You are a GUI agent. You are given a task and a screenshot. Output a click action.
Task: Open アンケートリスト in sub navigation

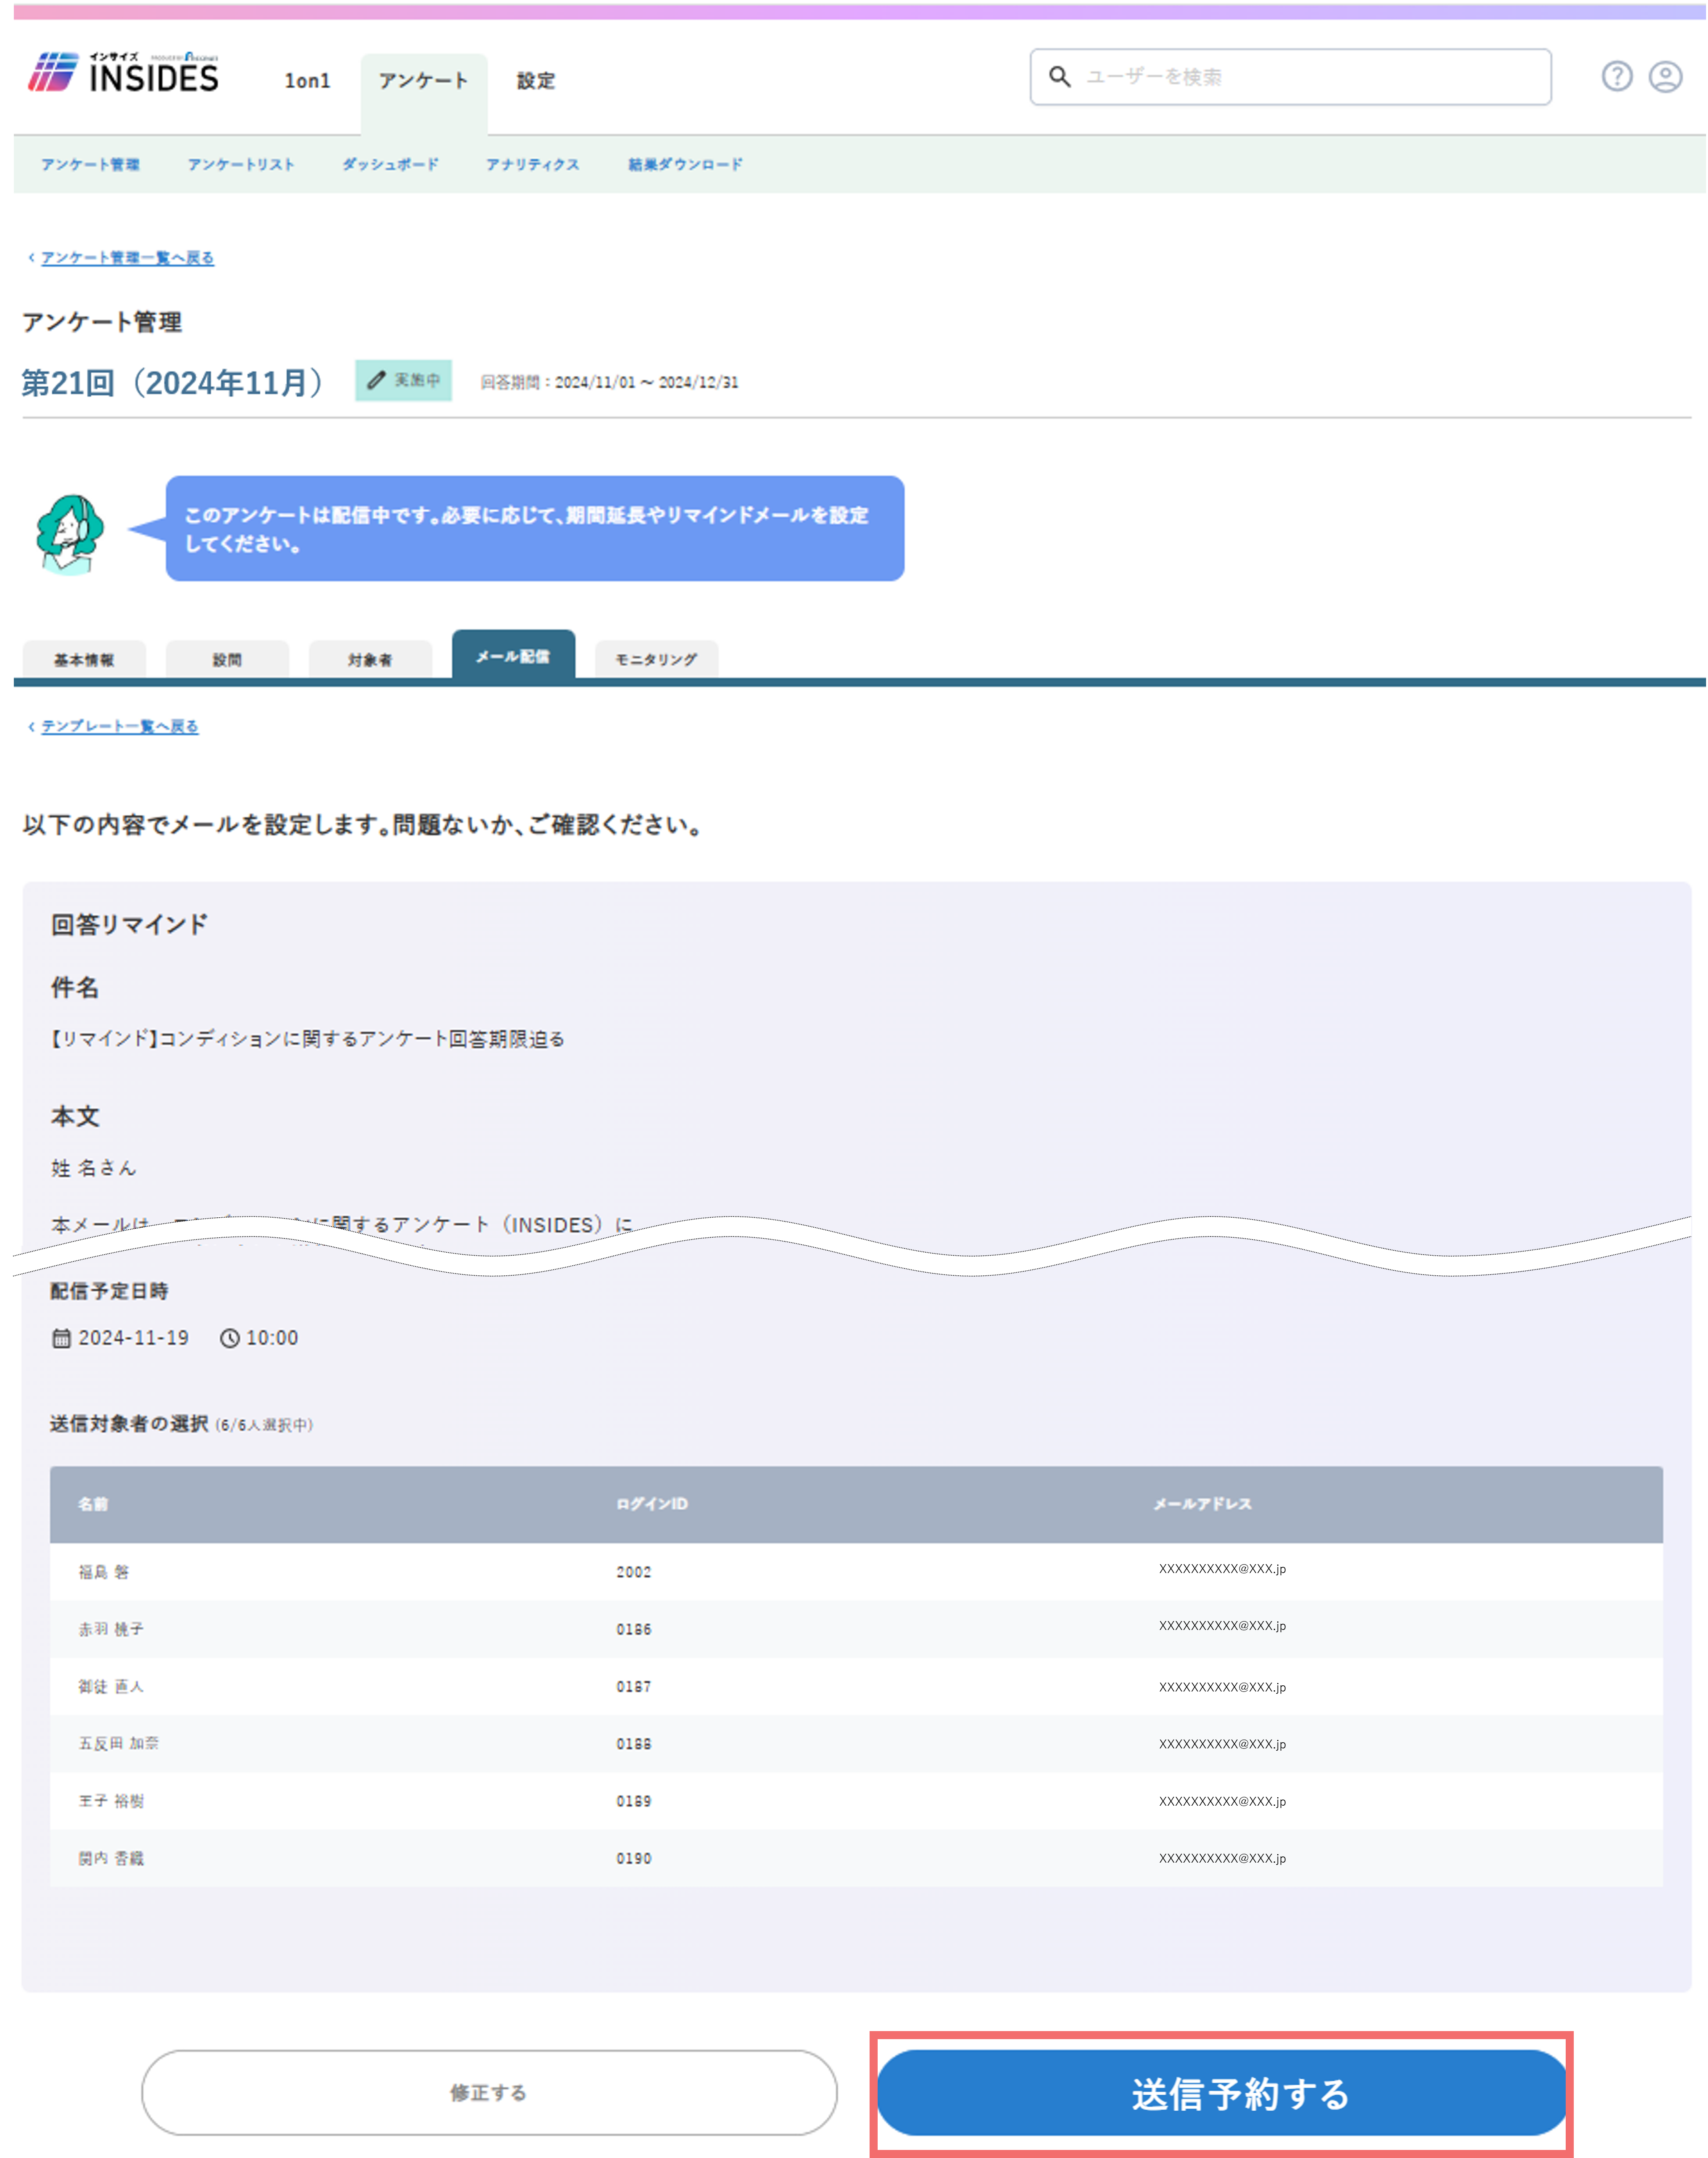tap(241, 164)
